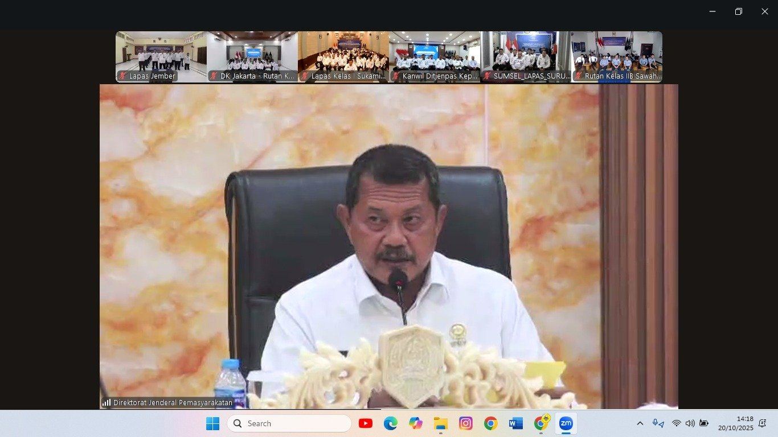778x437 pixels.
Task: Open the clock and date flyout
Action: point(735,423)
